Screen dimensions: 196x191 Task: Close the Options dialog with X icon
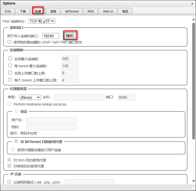click(192, 4)
